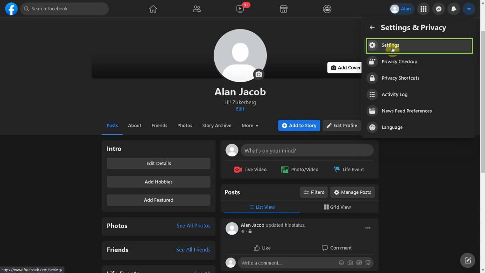
Task: Click the Search Facebook field
Action: (64, 9)
